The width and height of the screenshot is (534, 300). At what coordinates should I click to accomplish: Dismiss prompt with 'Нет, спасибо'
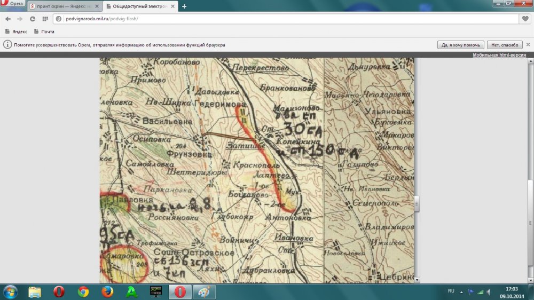pos(504,45)
